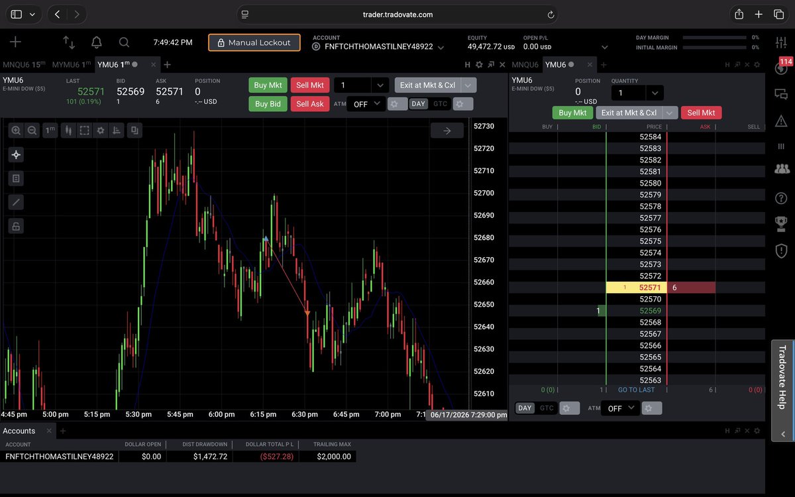Switch to MYMU6 1m chart tab
The width and height of the screenshot is (795, 497).
pos(71,64)
